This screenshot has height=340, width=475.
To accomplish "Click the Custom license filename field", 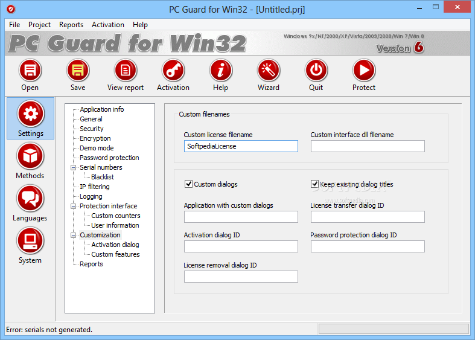I will tap(241, 146).
